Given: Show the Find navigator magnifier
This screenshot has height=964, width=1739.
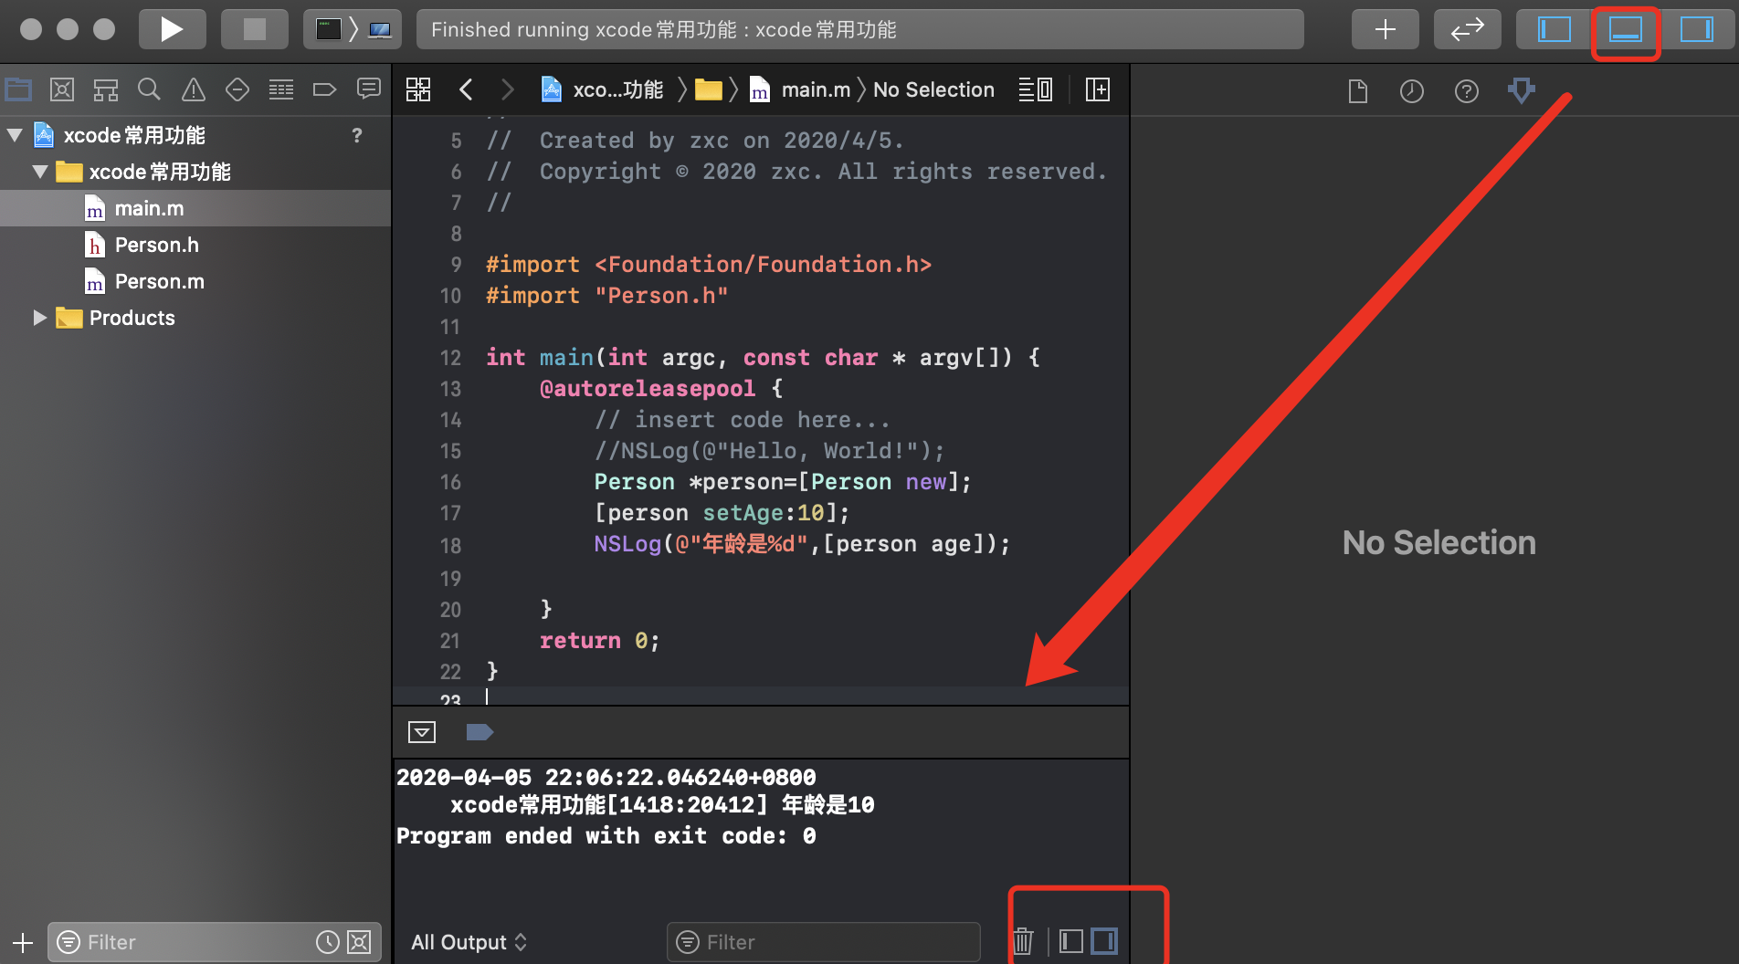Looking at the screenshot, I should (149, 89).
